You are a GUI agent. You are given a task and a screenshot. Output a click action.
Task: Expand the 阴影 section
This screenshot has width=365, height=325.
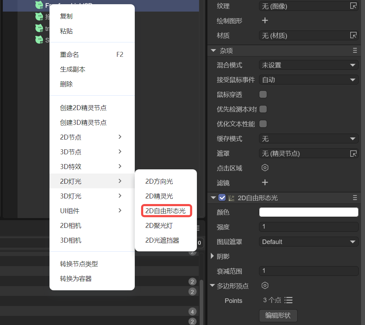coord(212,256)
